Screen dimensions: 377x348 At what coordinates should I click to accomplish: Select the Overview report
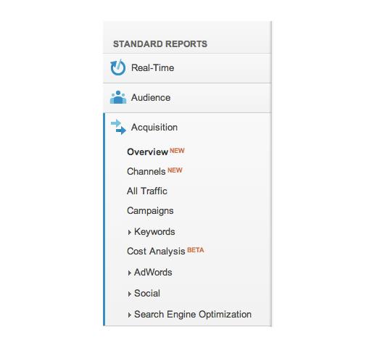147,152
